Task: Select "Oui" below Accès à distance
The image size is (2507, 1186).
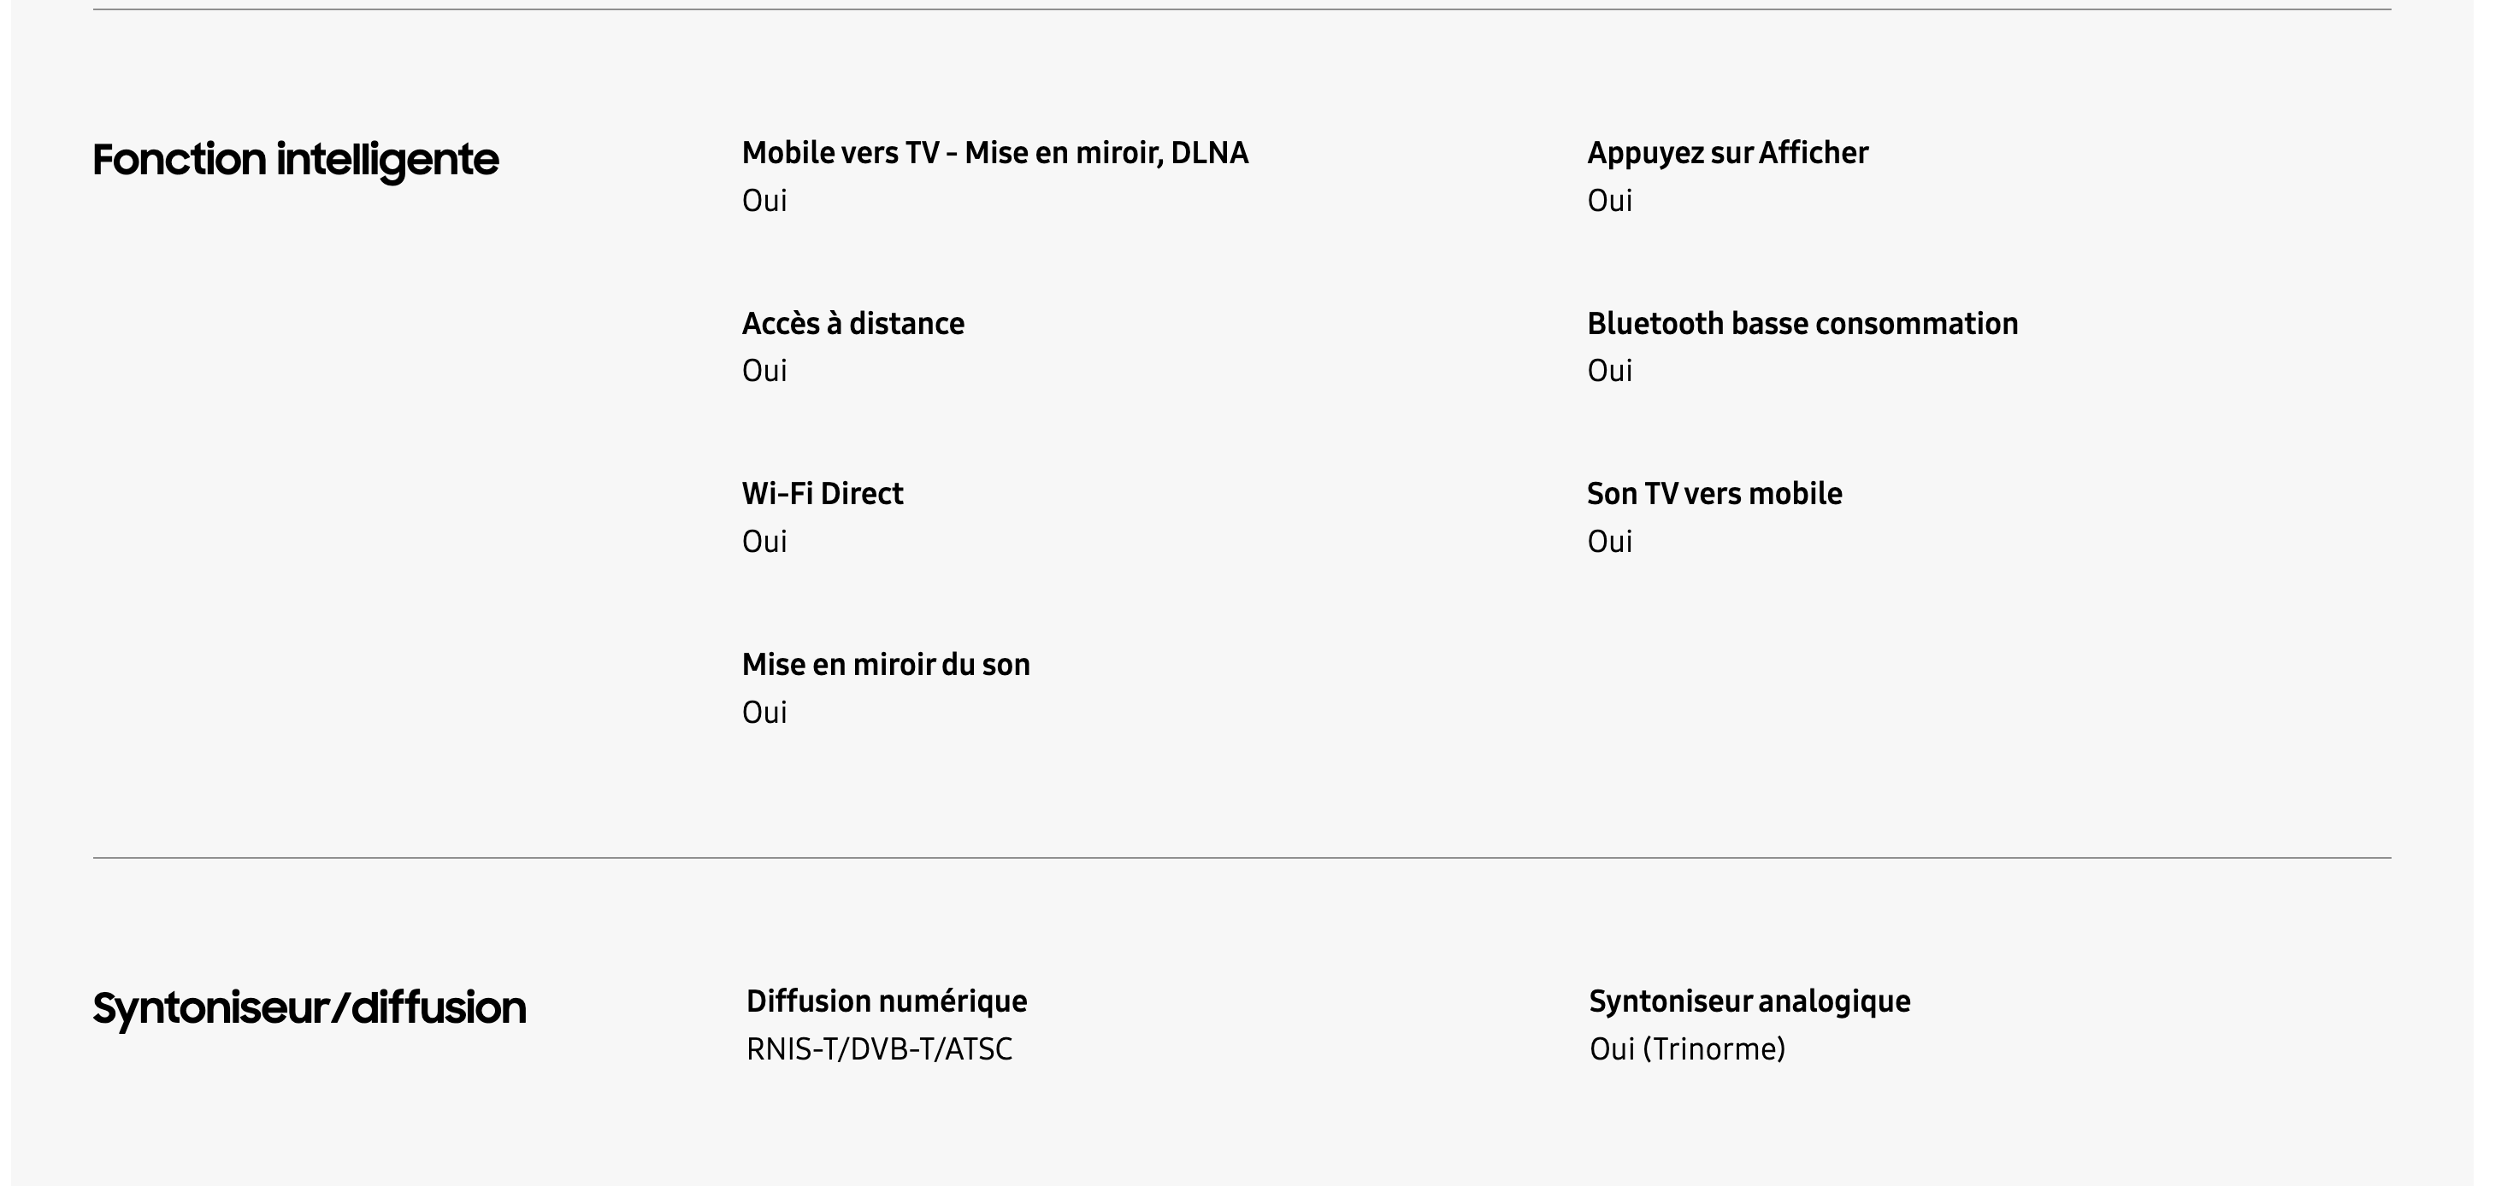Action: tap(764, 371)
